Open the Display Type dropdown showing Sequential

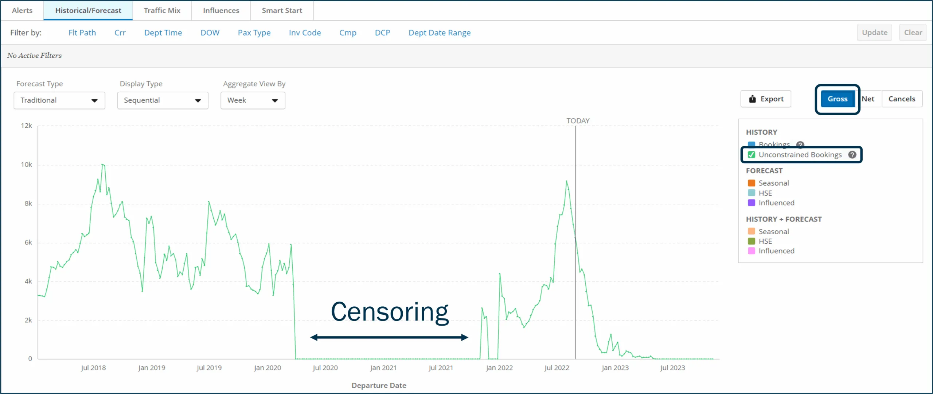pos(162,100)
